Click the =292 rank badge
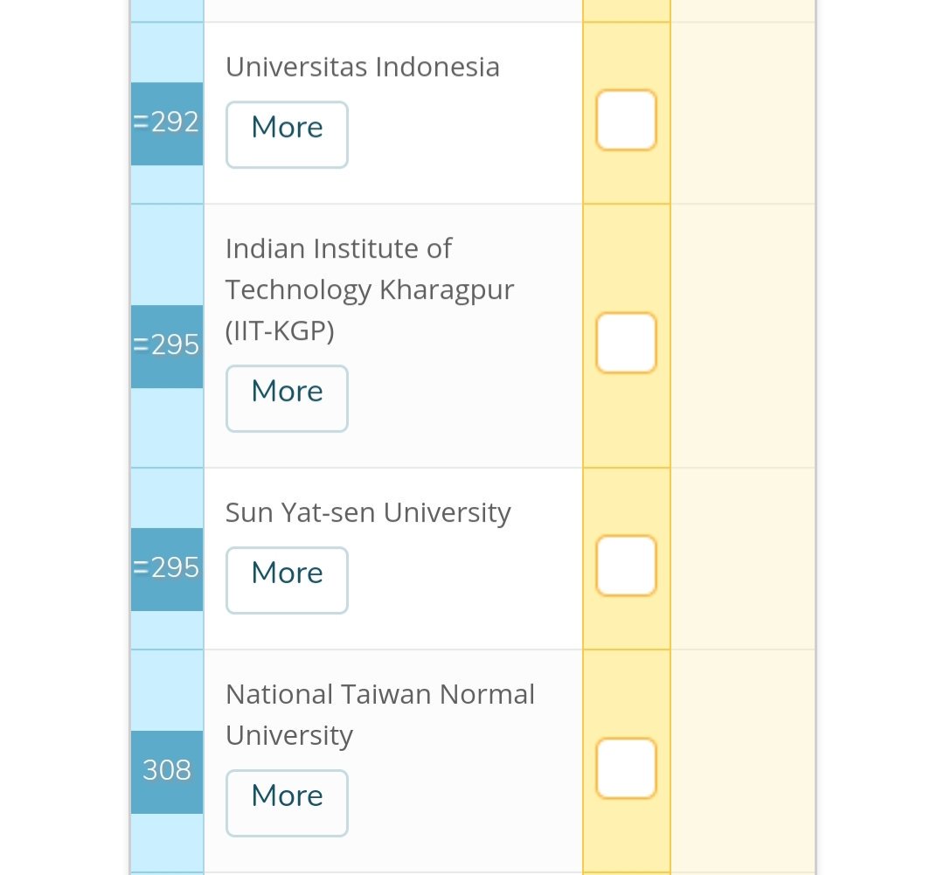 click(167, 123)
